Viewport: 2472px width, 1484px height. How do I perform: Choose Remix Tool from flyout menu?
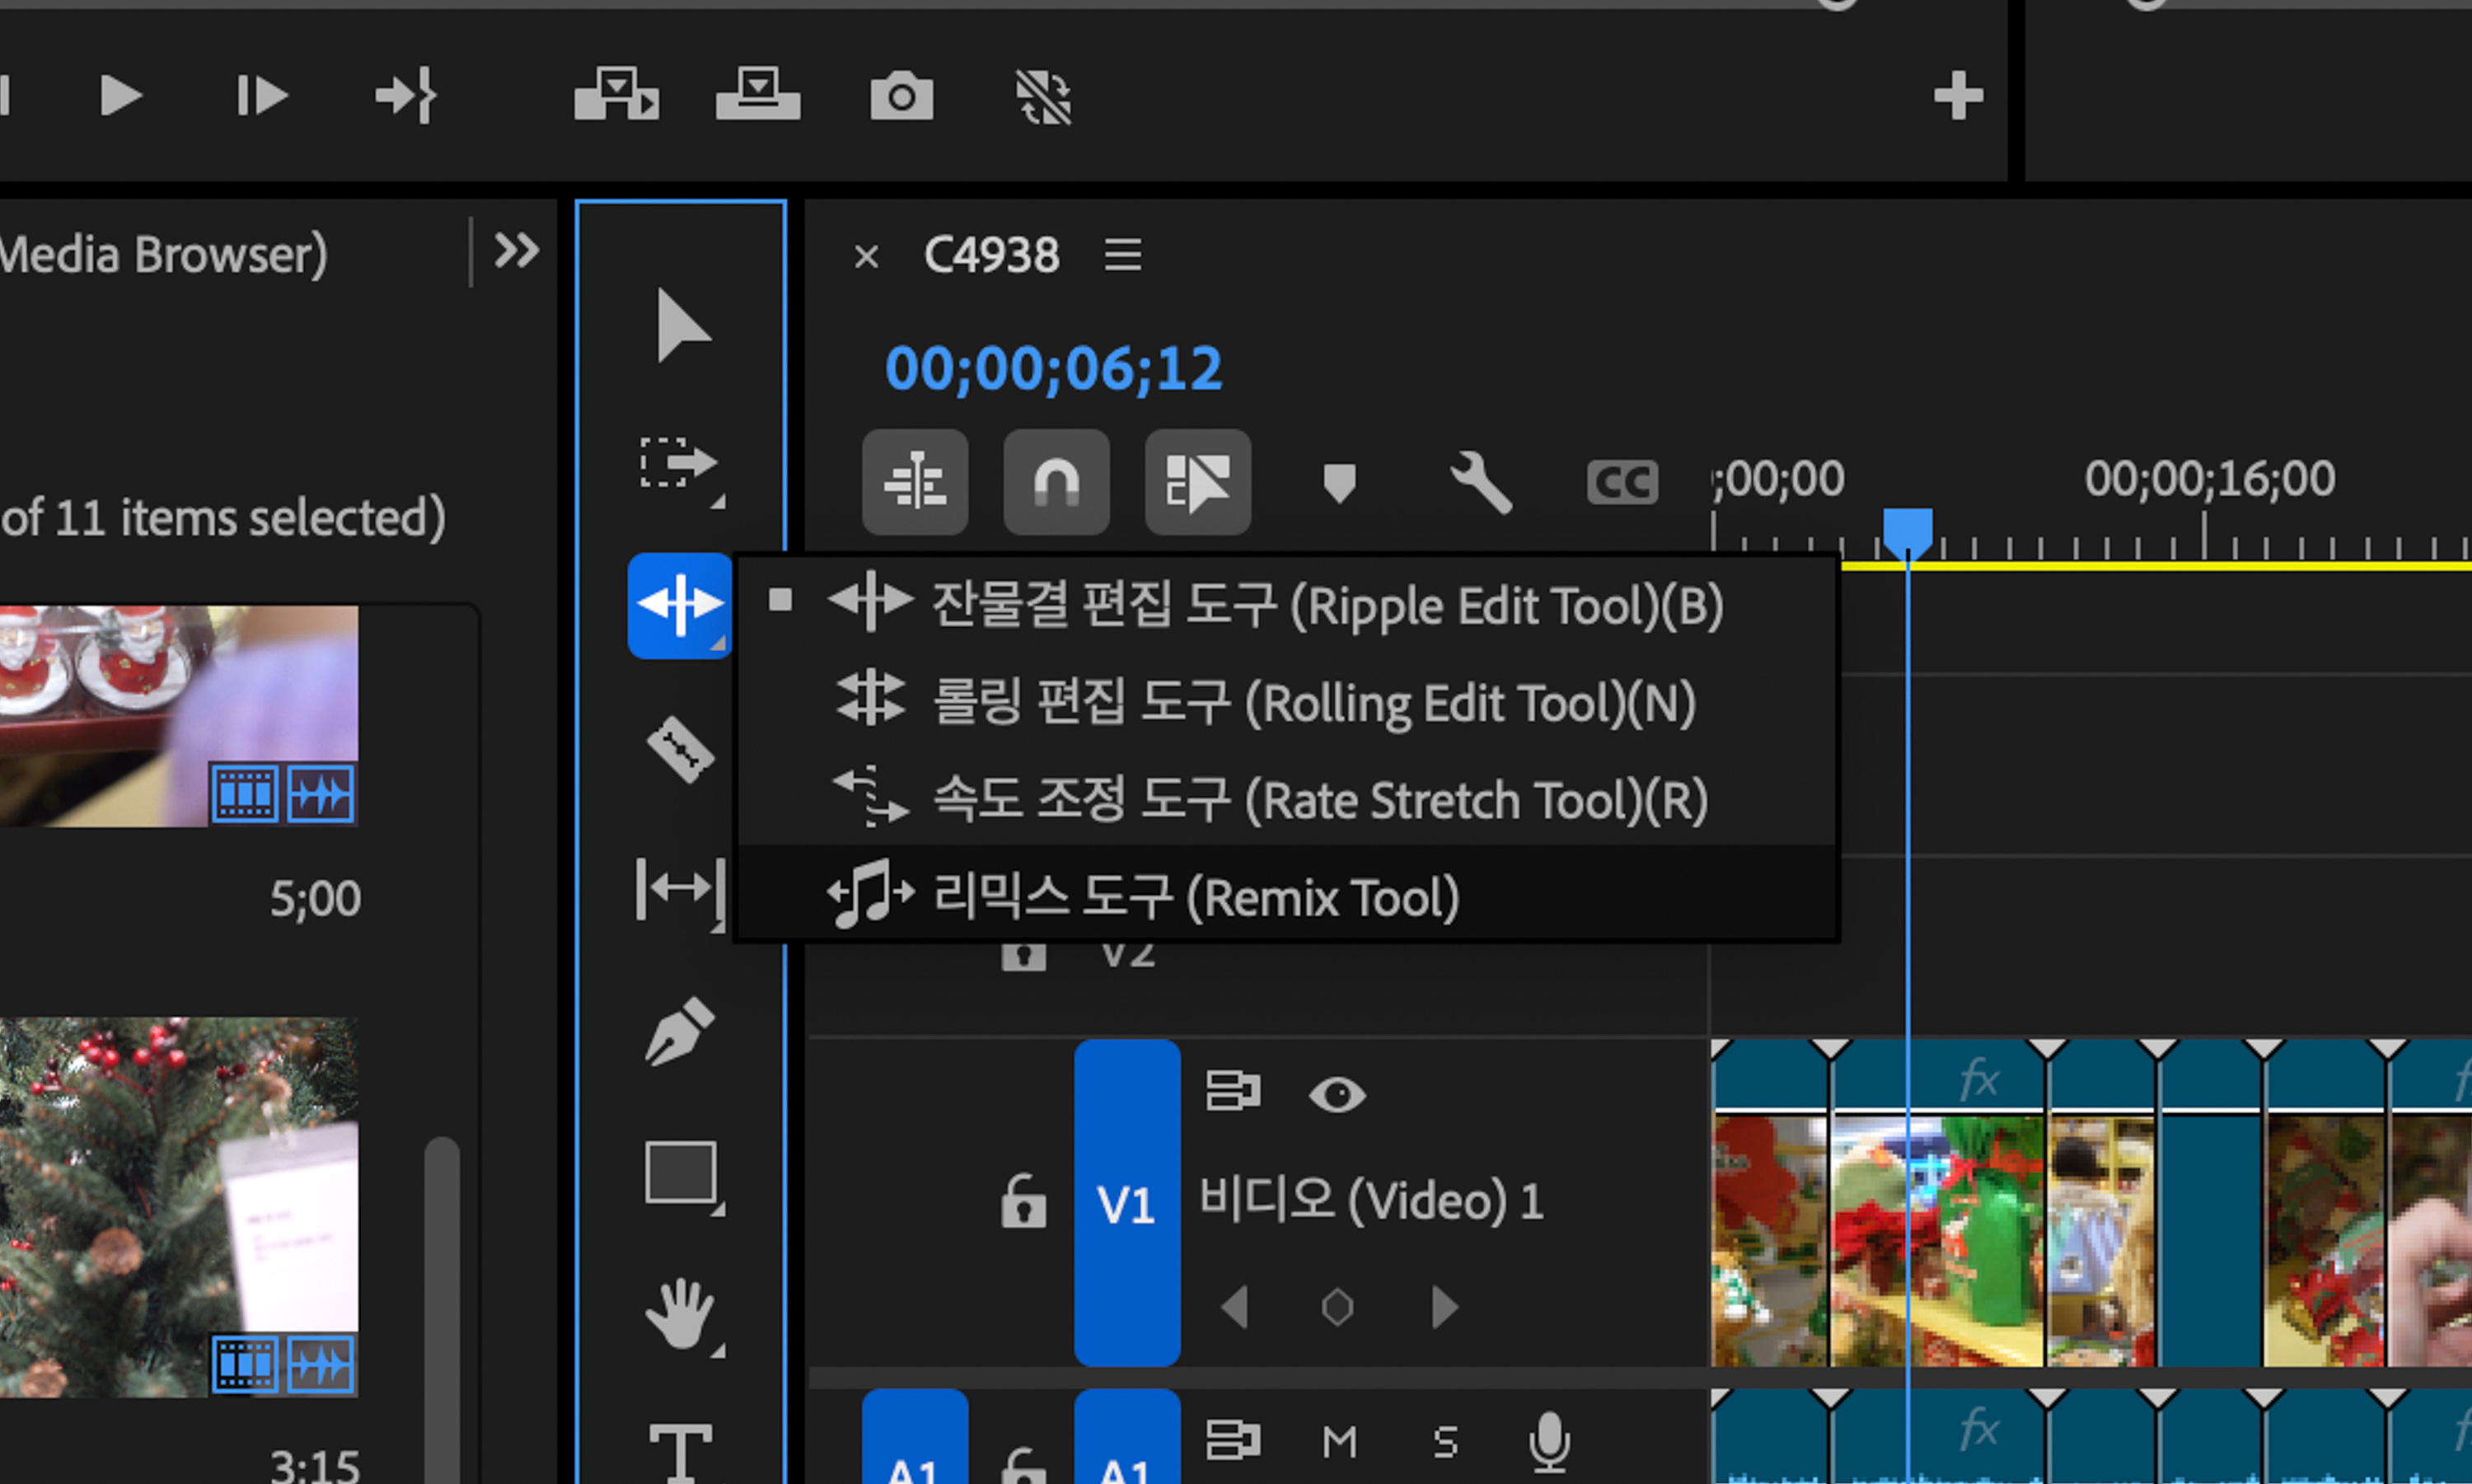[1195, 896]
